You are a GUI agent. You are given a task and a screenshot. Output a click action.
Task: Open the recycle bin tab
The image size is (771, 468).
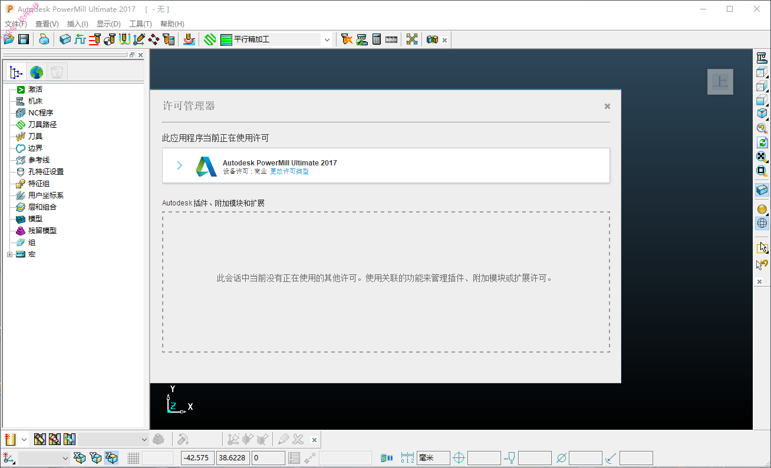coord(57,72)
